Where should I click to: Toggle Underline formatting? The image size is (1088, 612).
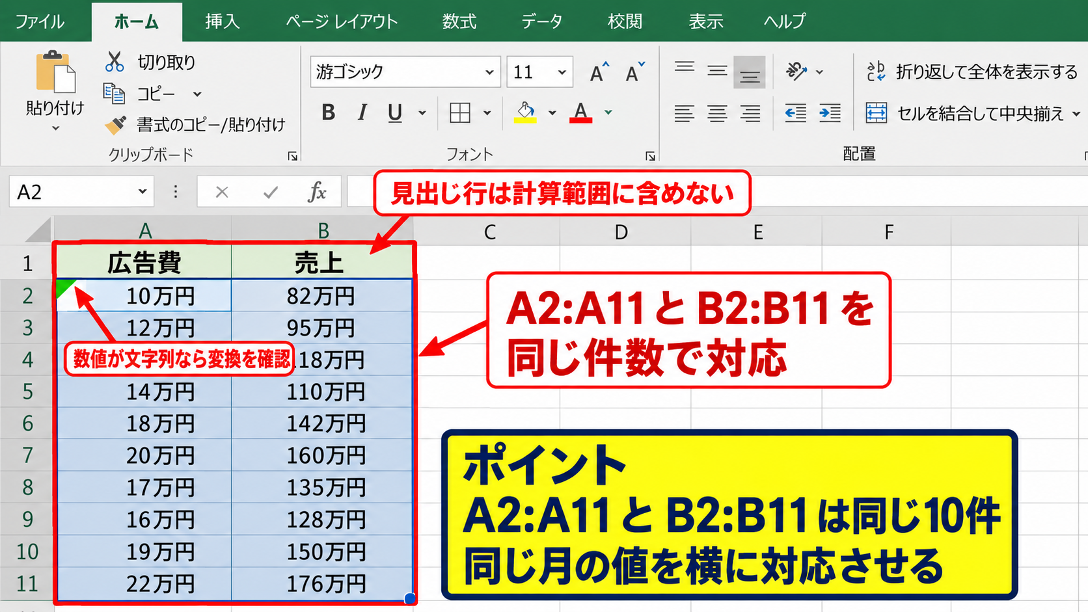point(395,113)
